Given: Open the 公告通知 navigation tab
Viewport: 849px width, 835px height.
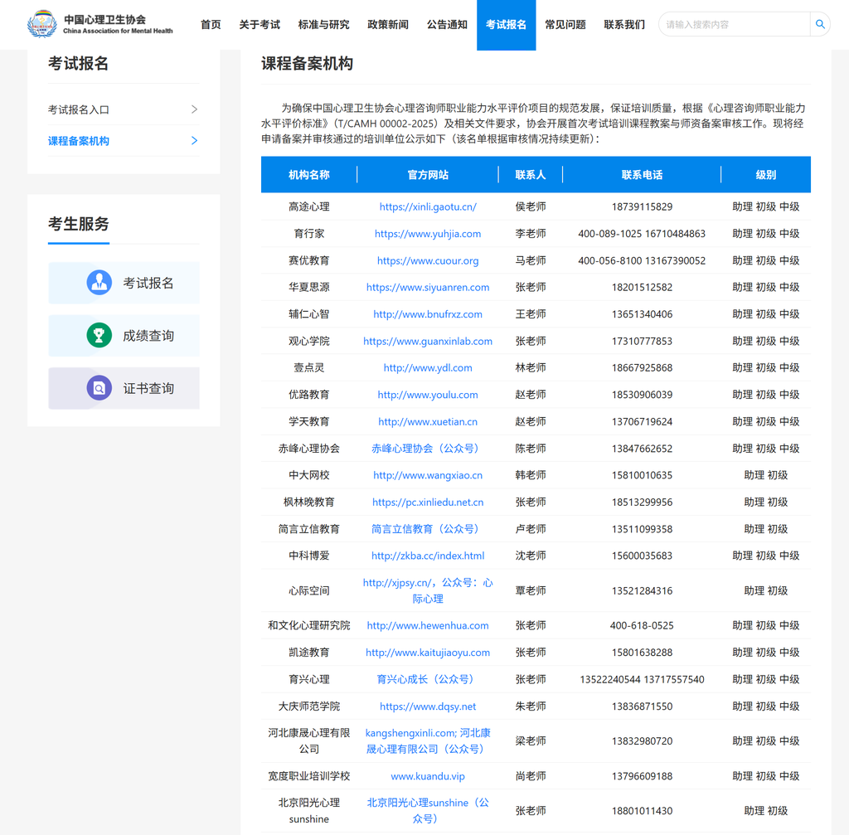Looking at the screenshot, I should pos(447,25).
